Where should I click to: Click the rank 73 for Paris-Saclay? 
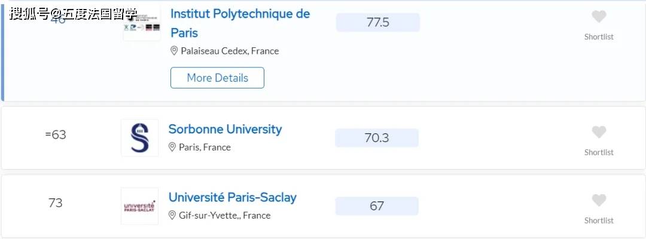pyautogui.click(x=56, y=203)
